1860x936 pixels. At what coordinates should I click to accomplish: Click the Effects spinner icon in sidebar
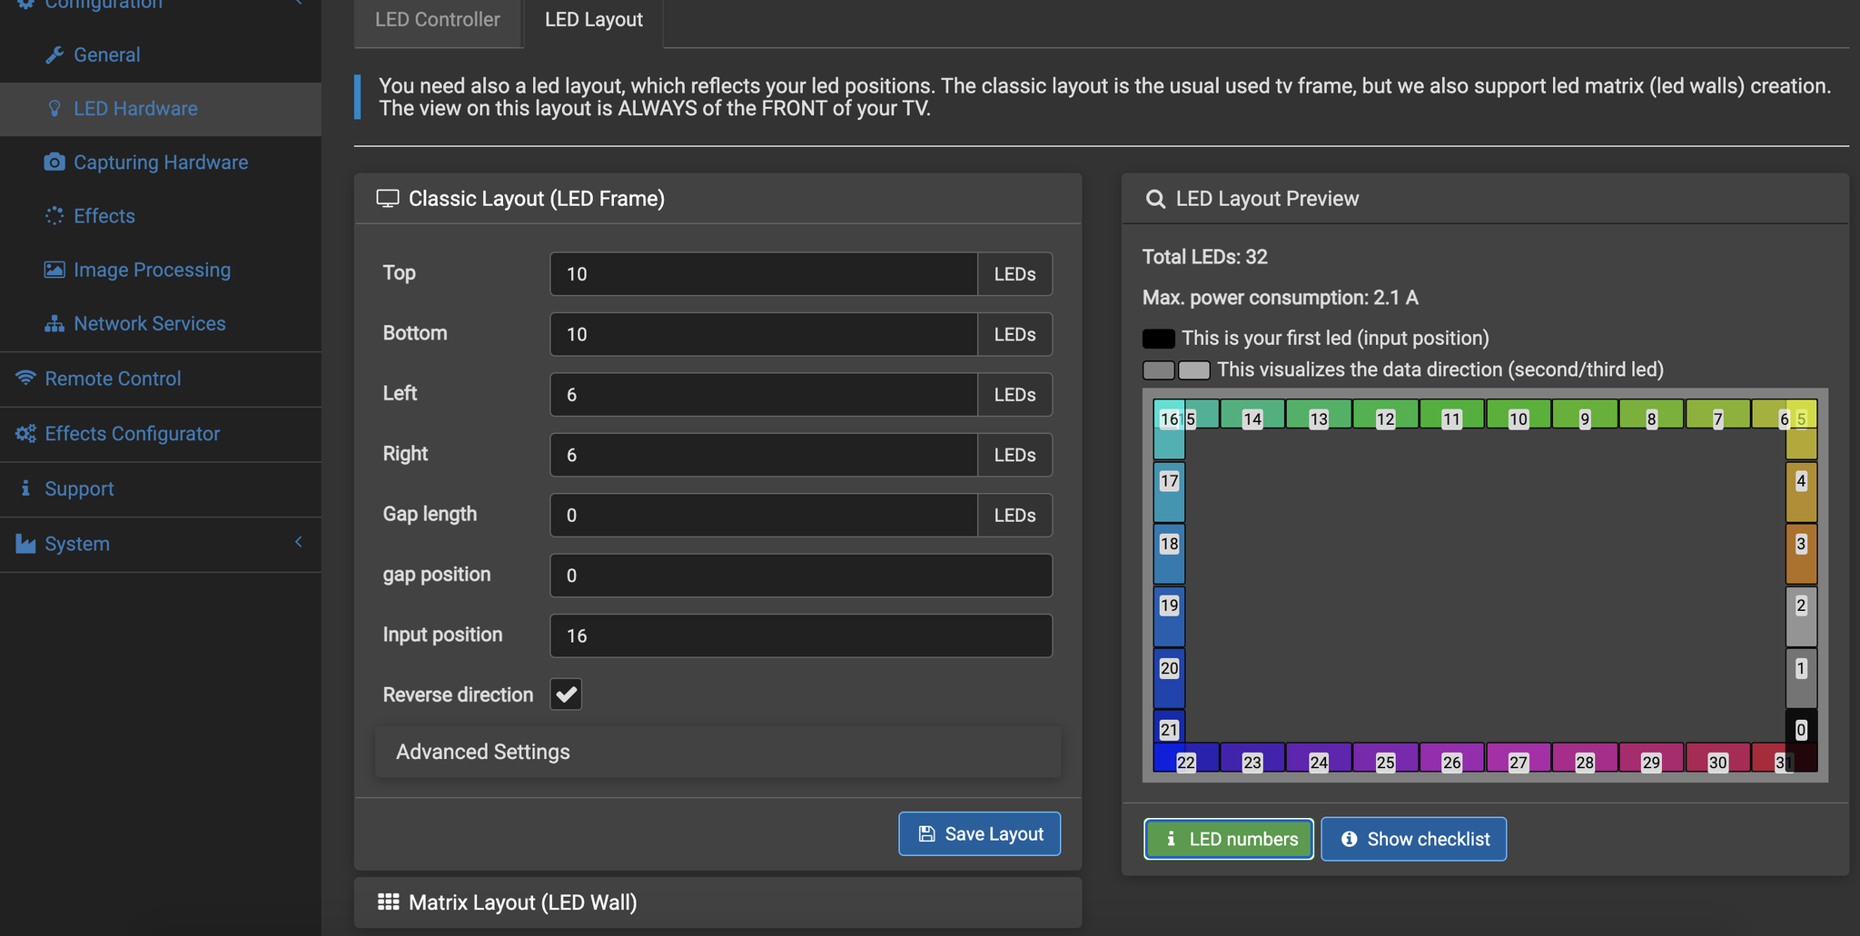[x=54, y=216]
